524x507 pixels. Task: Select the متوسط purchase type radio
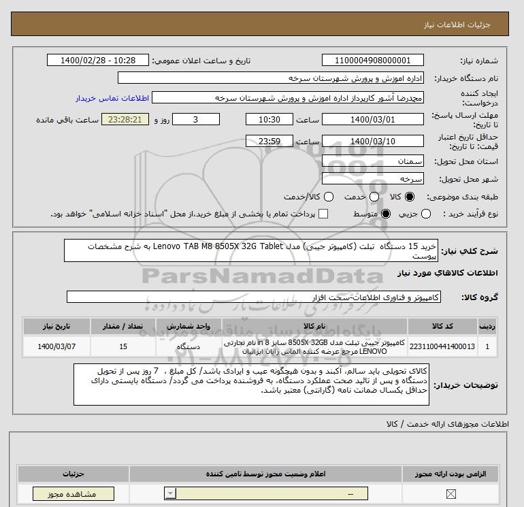(386, 214)
